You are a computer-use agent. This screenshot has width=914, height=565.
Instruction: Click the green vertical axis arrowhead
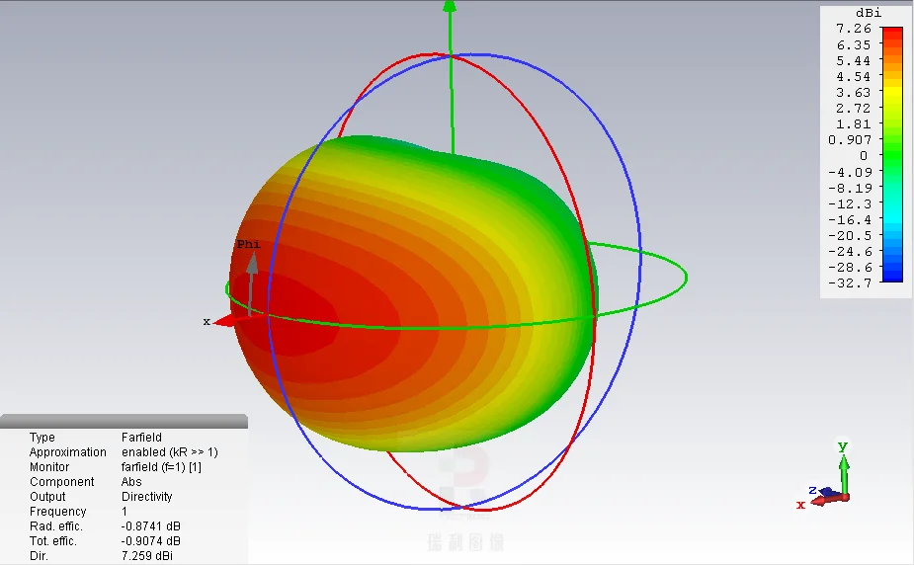(450, 6)
